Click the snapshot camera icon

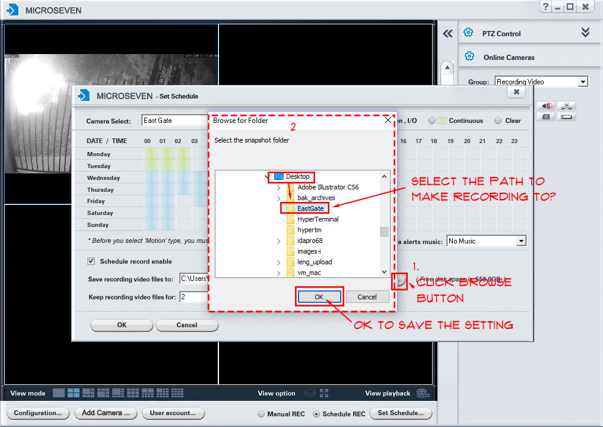pyautogui.click(x=547, y=116)
